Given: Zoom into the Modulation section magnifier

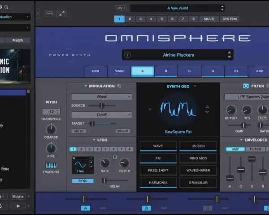Looking at the screenshot, I should point(119,86).
